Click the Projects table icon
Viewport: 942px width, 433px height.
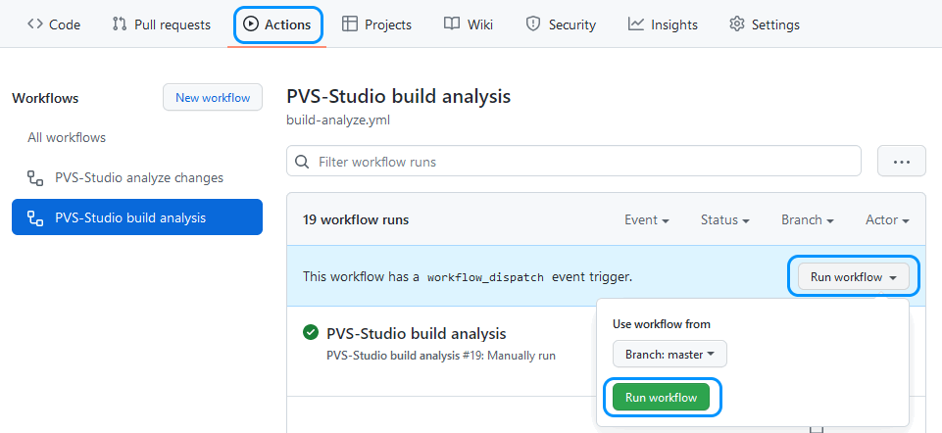(x=349, y=24)
